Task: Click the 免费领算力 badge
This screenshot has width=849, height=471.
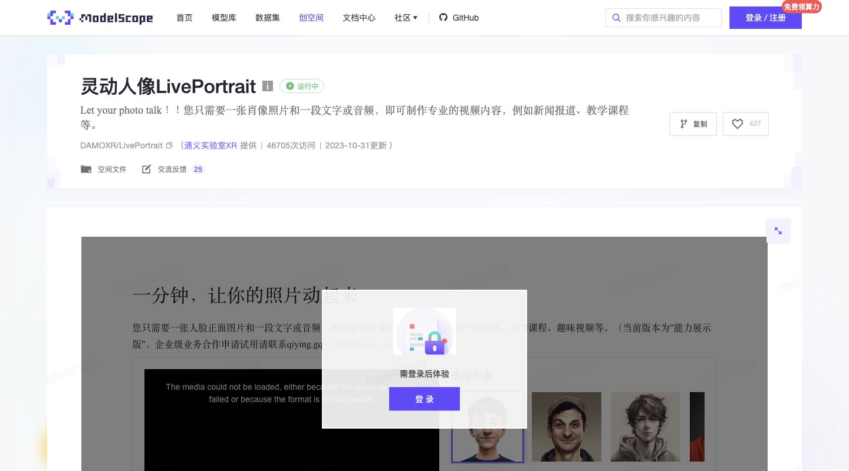Action: click(801, 6)
